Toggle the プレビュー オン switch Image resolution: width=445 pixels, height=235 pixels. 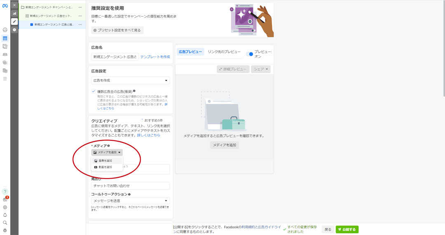(249, 54)
